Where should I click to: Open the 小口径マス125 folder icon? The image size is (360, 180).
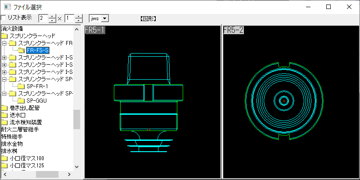tap(4, 165)
